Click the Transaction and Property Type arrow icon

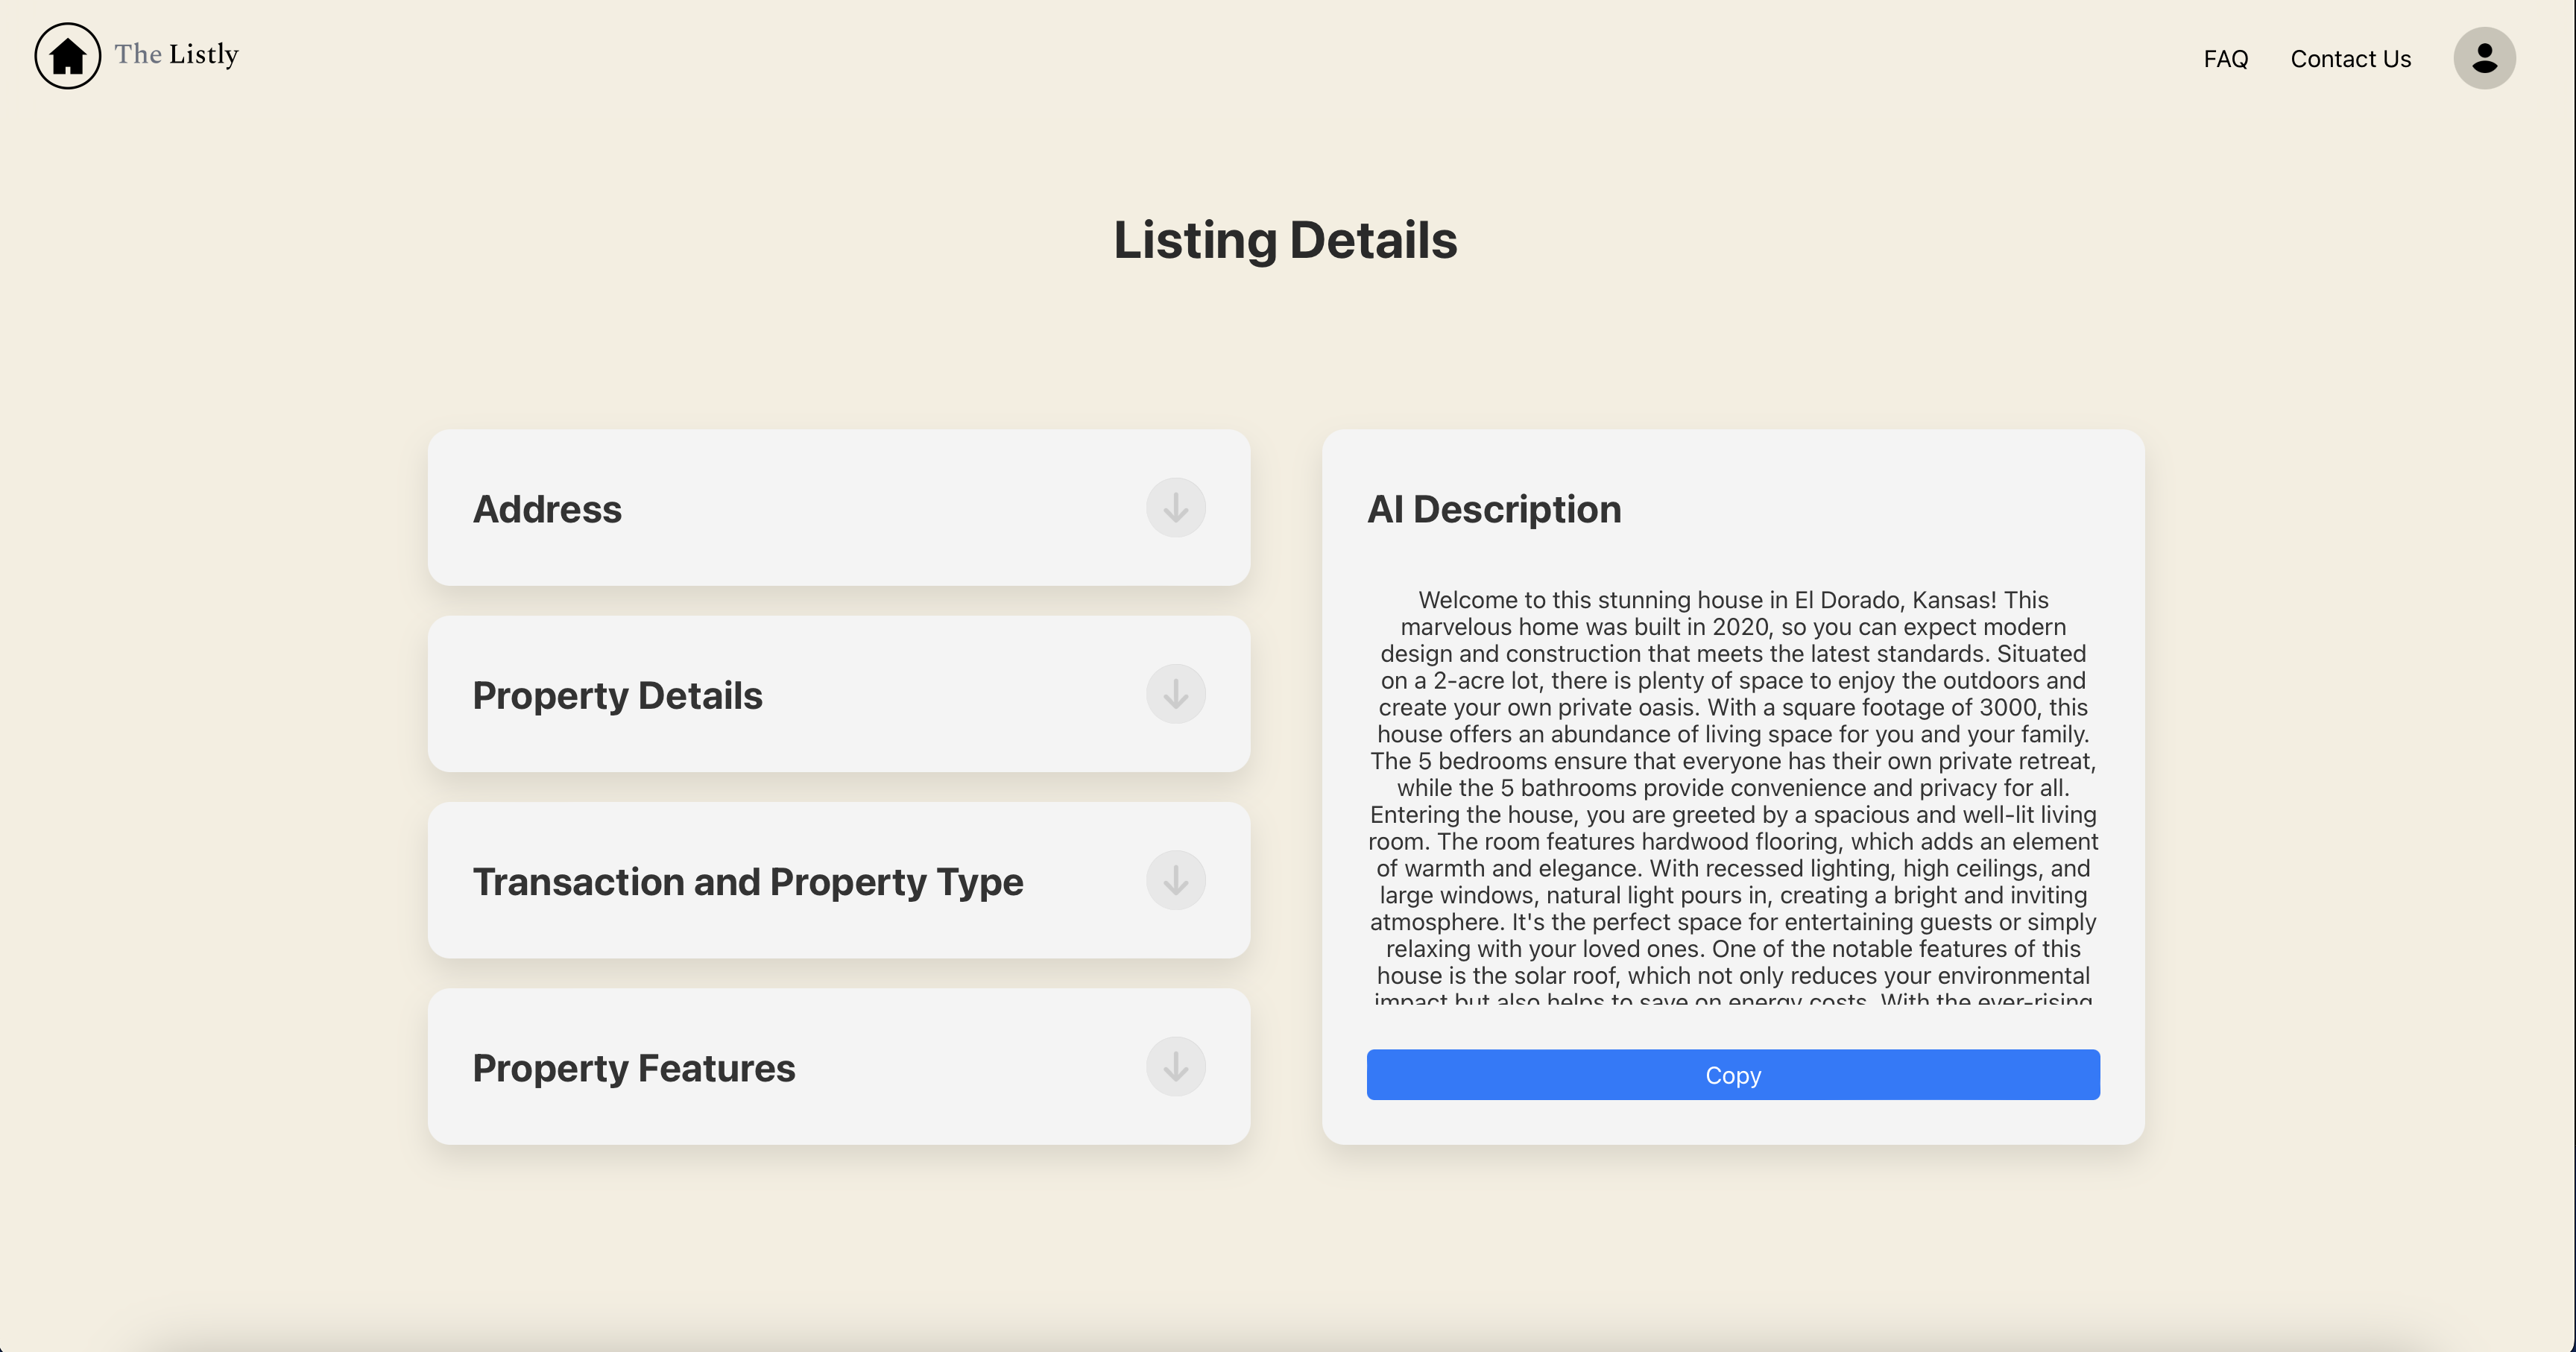[x=1175, y=880]
